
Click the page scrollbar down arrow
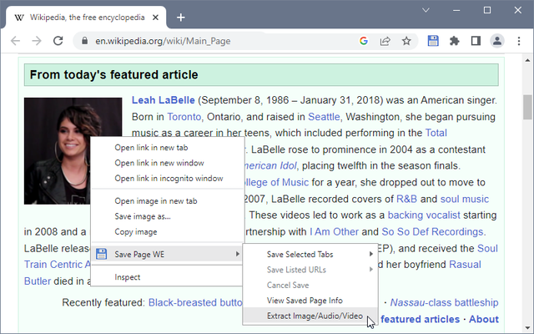tap(527, 327)
